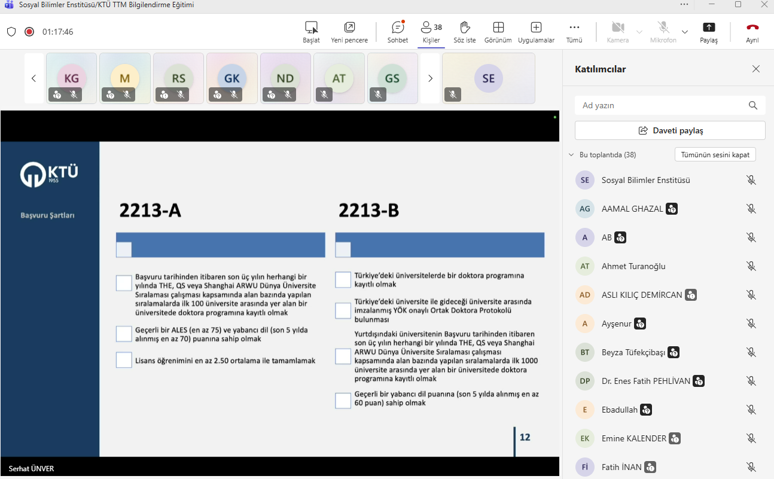Click the Başlat icon in toolbar

click(311, 28)
